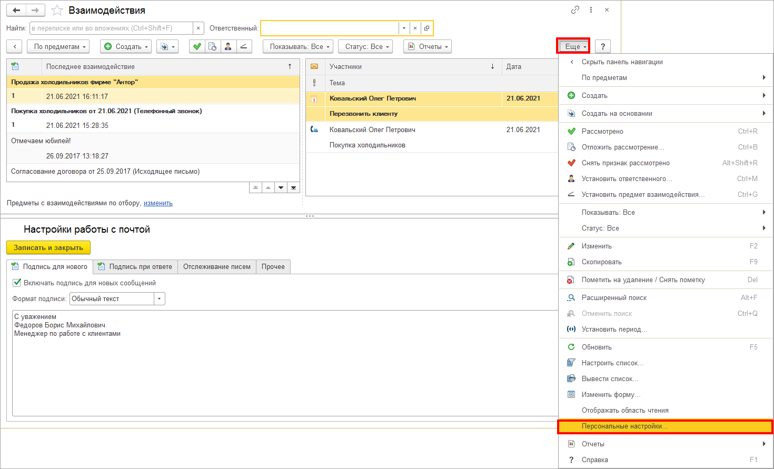The height and width of the screenshot is (469, 774).
Task: Switch to the Подпись при ответе tab
Action: click(135, 267)
